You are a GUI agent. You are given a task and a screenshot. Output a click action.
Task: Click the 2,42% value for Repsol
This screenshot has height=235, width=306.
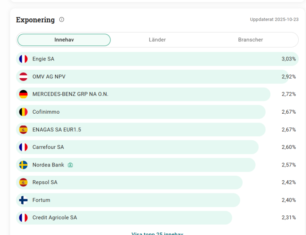pos(289,182)
